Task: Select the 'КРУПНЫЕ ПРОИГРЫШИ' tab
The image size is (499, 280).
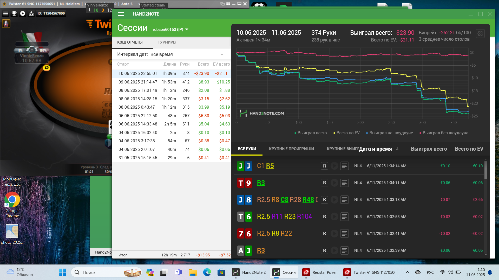Action: (x=291, y=149)
